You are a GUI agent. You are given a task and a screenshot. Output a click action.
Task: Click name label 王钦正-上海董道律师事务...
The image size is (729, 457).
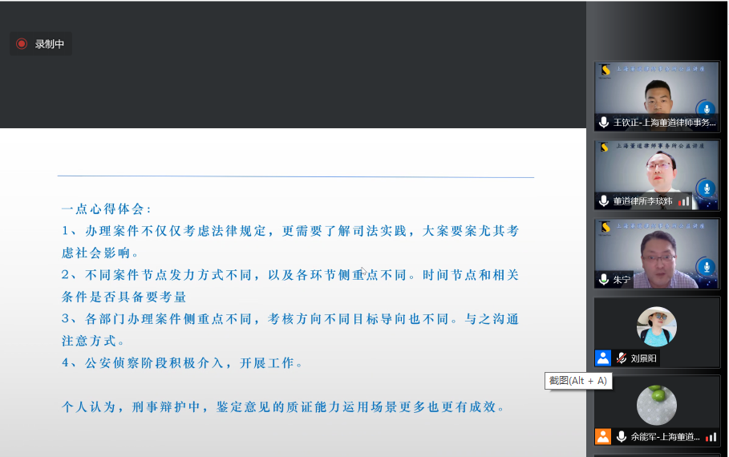coord(664,123)
